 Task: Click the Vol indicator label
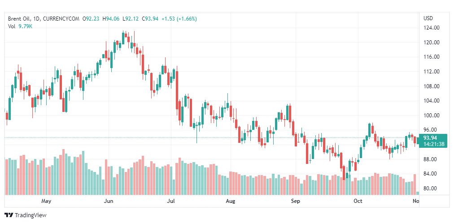[x=12, y=26]
